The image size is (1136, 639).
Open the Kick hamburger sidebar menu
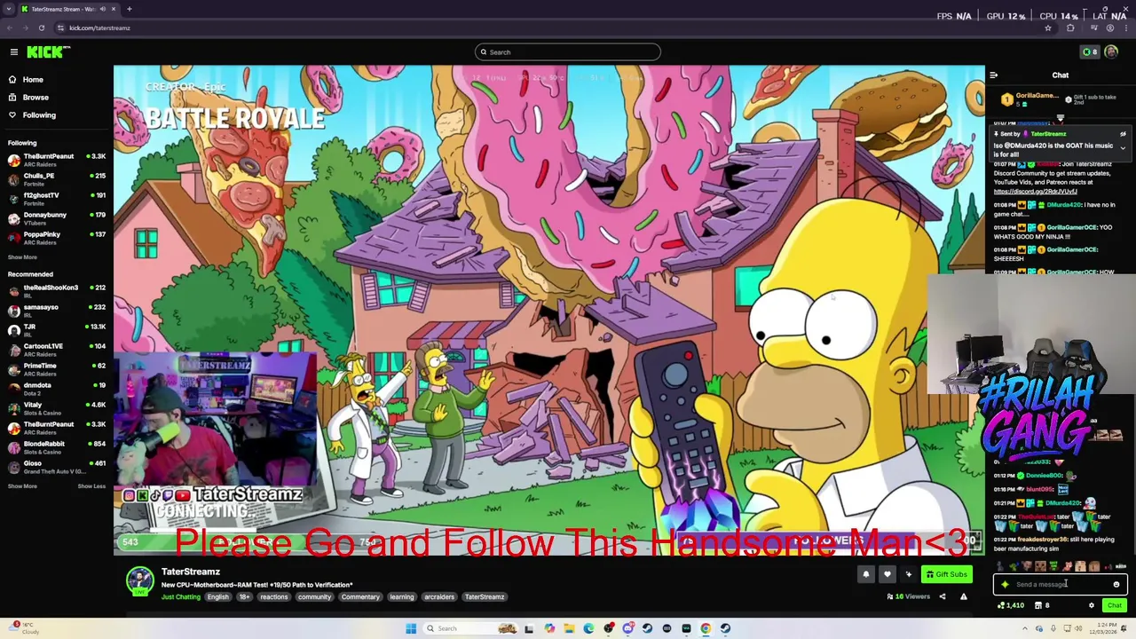14,52
